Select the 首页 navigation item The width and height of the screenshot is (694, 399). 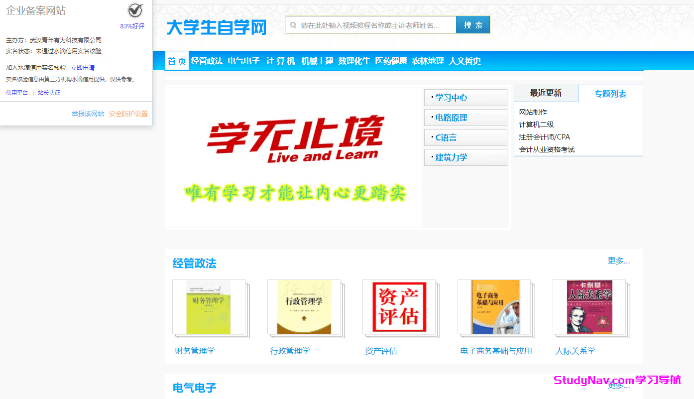tap(177, 60)
